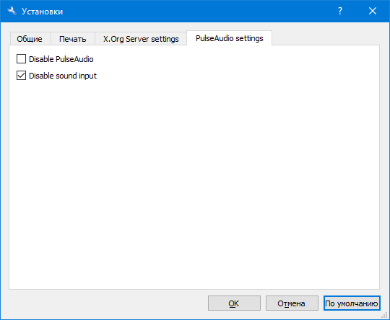Click the "Disable PulseAudio" label text

(61, 59)
